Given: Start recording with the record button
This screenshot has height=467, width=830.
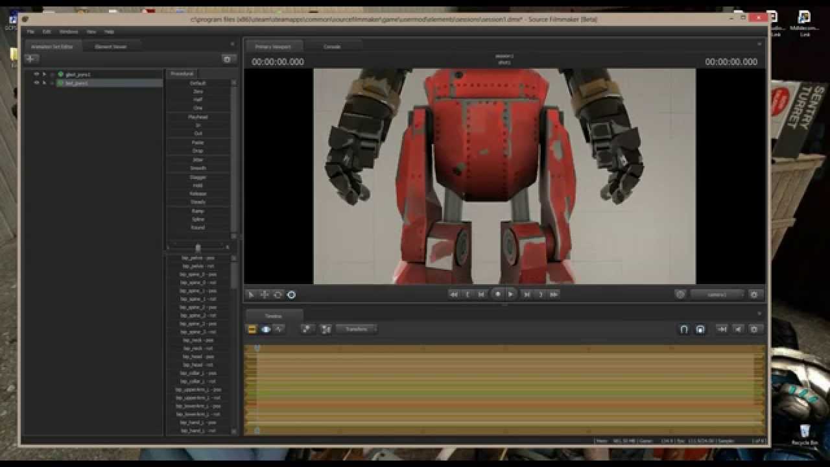Looking at the screenshot, I should (498, 294).
